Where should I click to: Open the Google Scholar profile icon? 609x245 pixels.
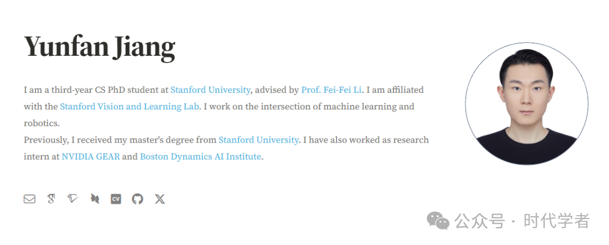(51, 199)
